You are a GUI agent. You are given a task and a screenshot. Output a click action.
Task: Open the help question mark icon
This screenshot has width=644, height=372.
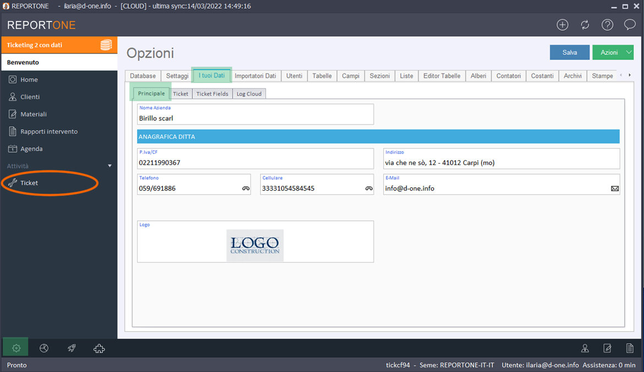click(x=607, y=25)
